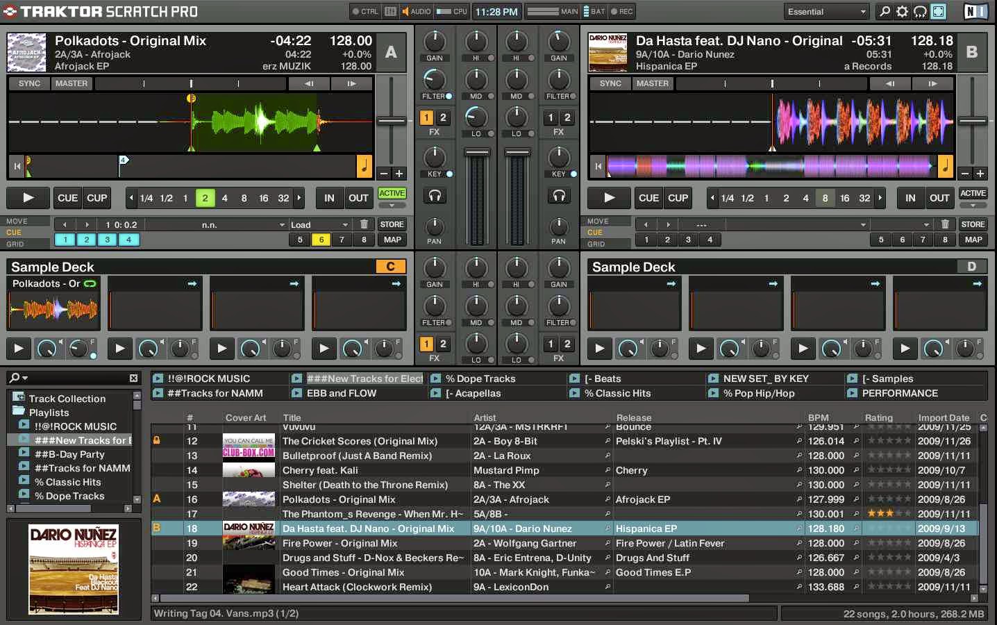Click lock icon on track row 12

click(x=157, y=440)
